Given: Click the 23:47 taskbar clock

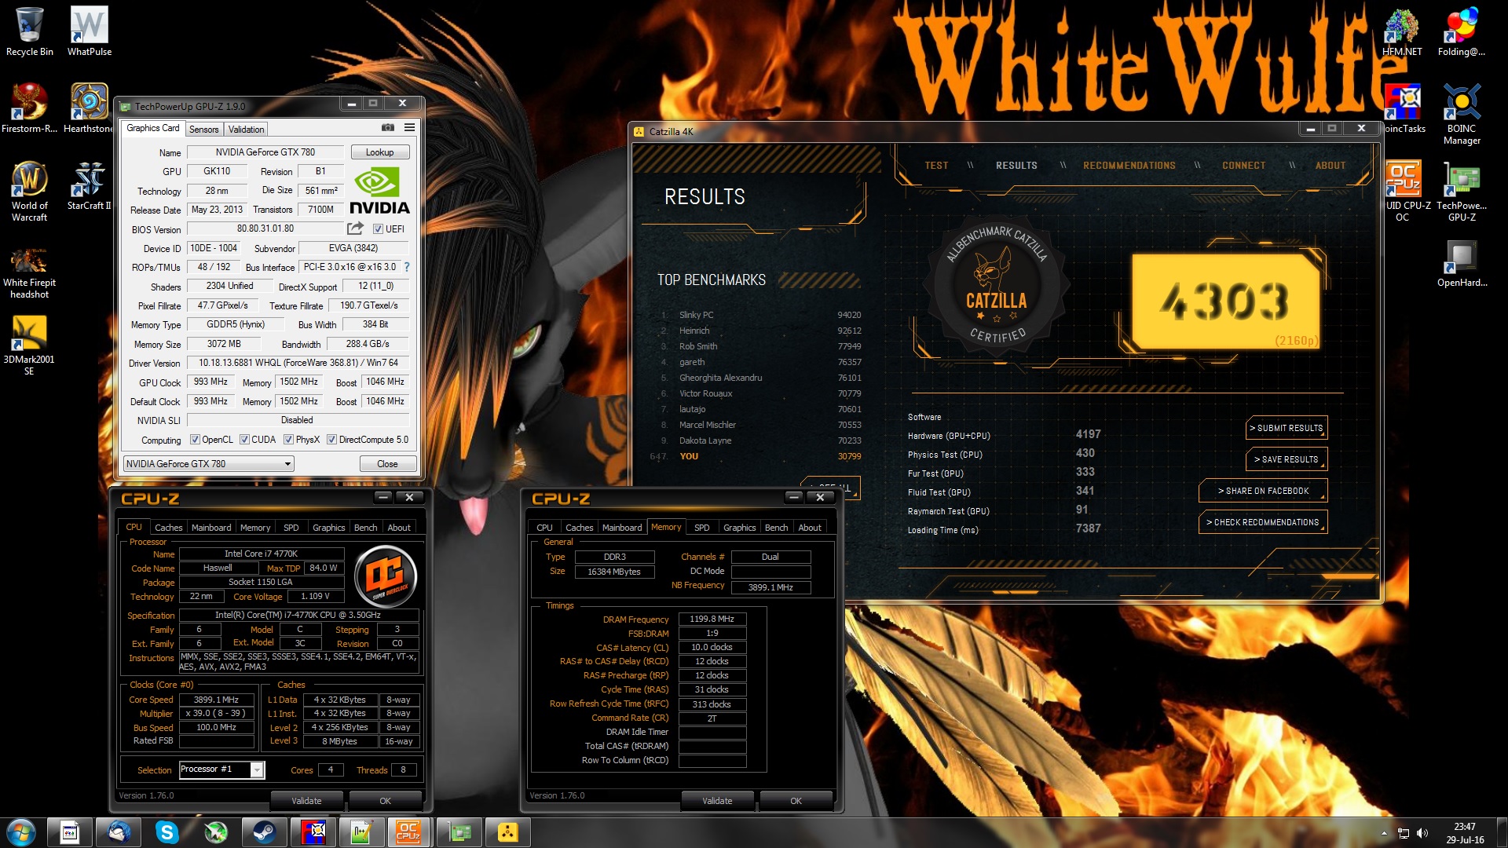Looking at the screenshot, I should pyautogui.click(x=1465, y=827).
